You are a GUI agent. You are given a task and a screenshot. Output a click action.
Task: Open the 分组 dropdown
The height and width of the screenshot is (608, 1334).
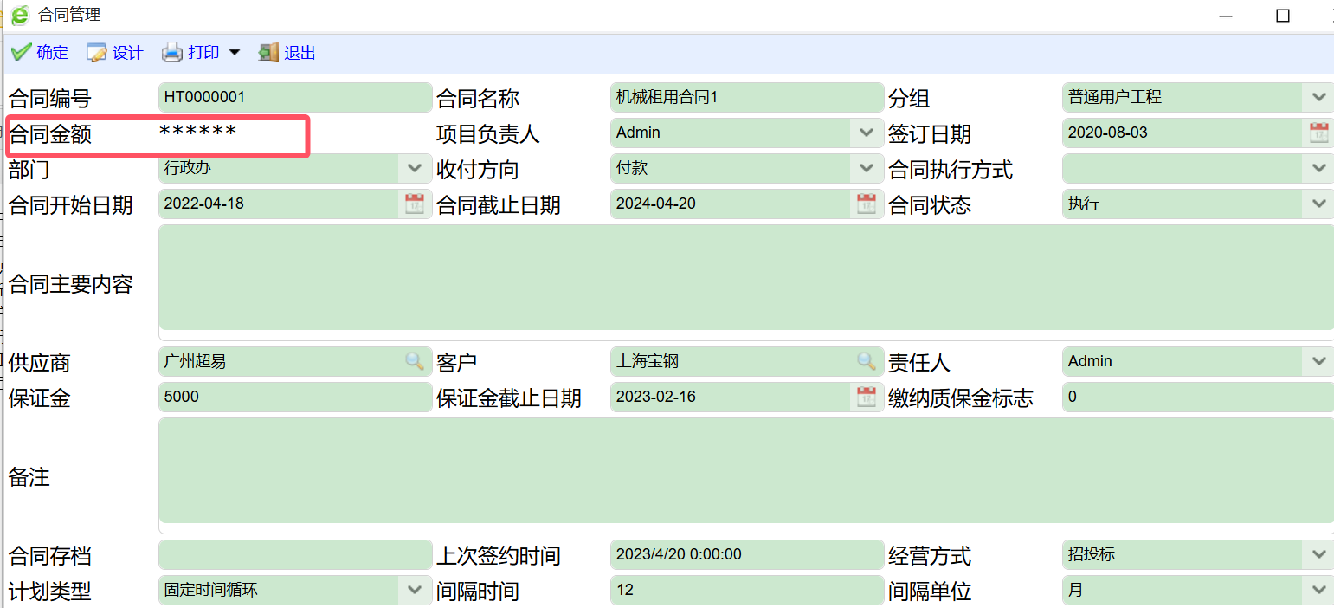[x=1319, y=97]
